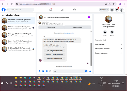The height and width of the screenshot is (91, 127).
Task: Click the chat scroll up arrow
Action: tap(91, 31)
